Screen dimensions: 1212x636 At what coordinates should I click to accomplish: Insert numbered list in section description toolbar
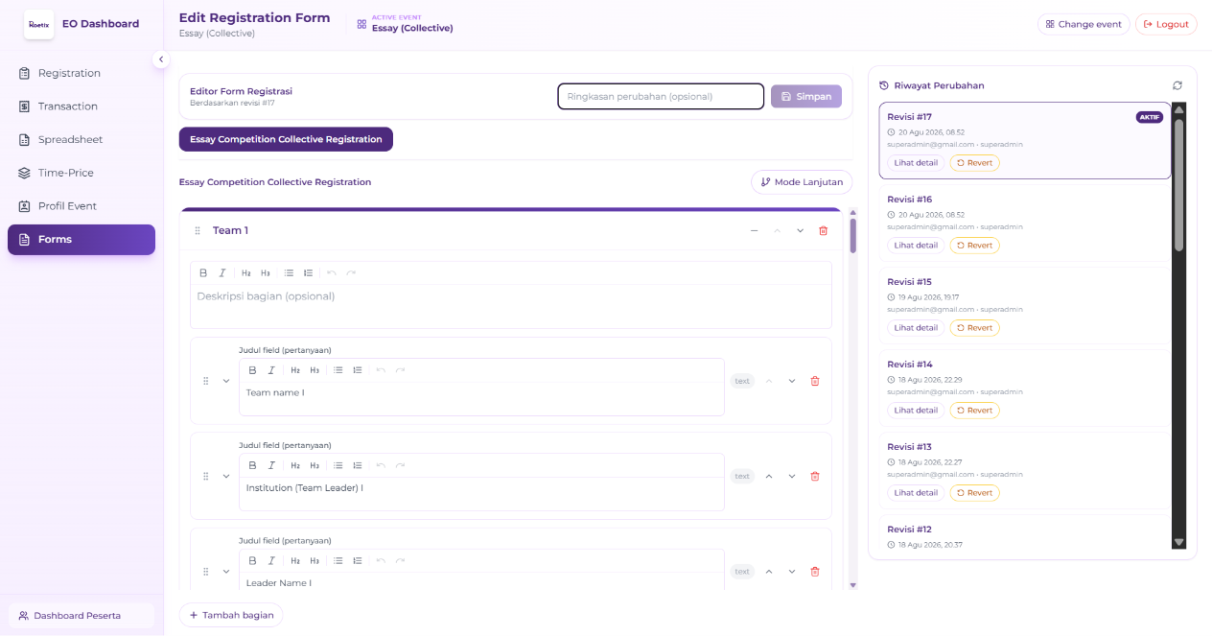click(308, 273)
